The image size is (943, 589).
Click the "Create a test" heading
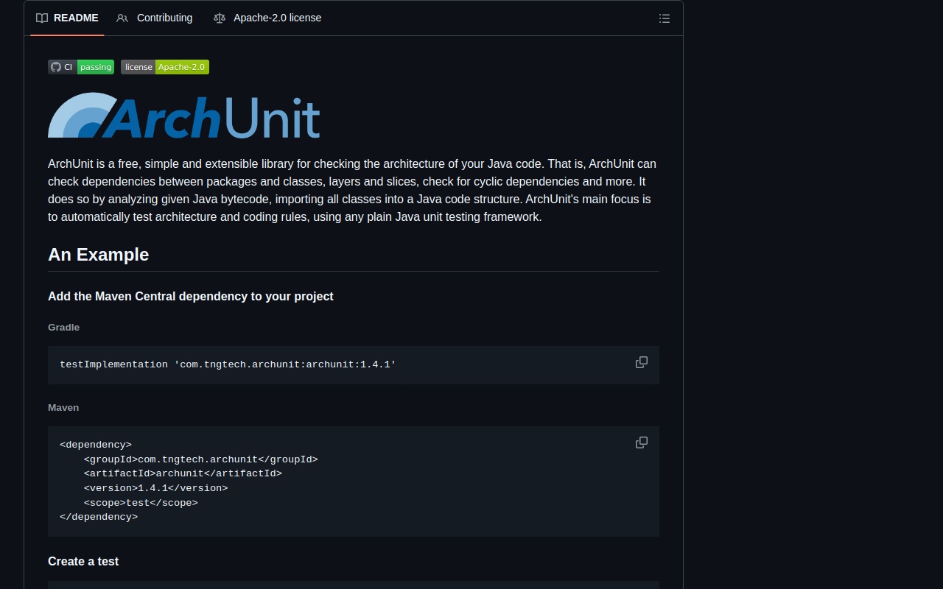tap(83, 561)
